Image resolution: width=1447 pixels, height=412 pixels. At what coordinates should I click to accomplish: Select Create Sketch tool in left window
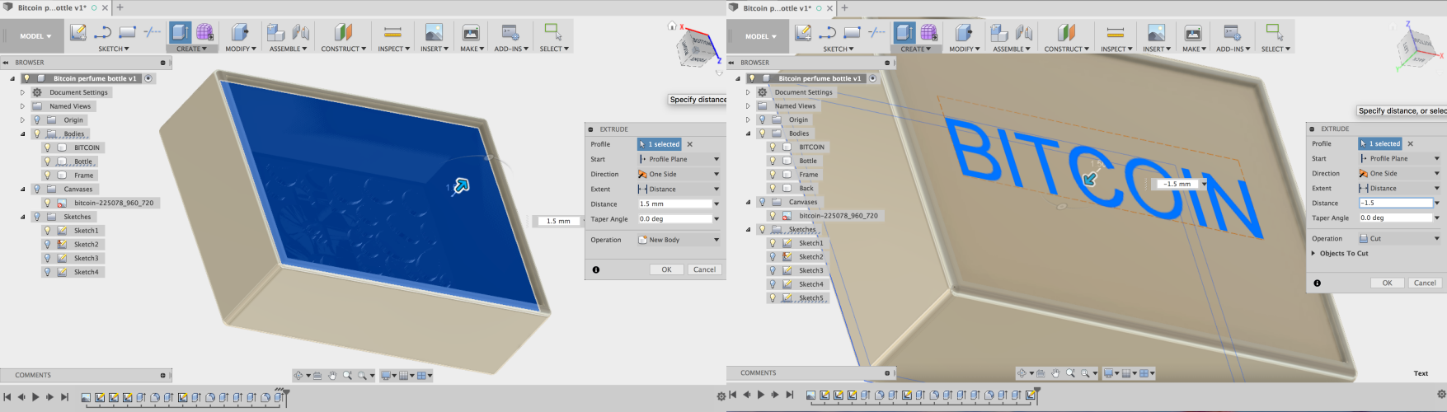pyautogui.click(x=78, y=32)
